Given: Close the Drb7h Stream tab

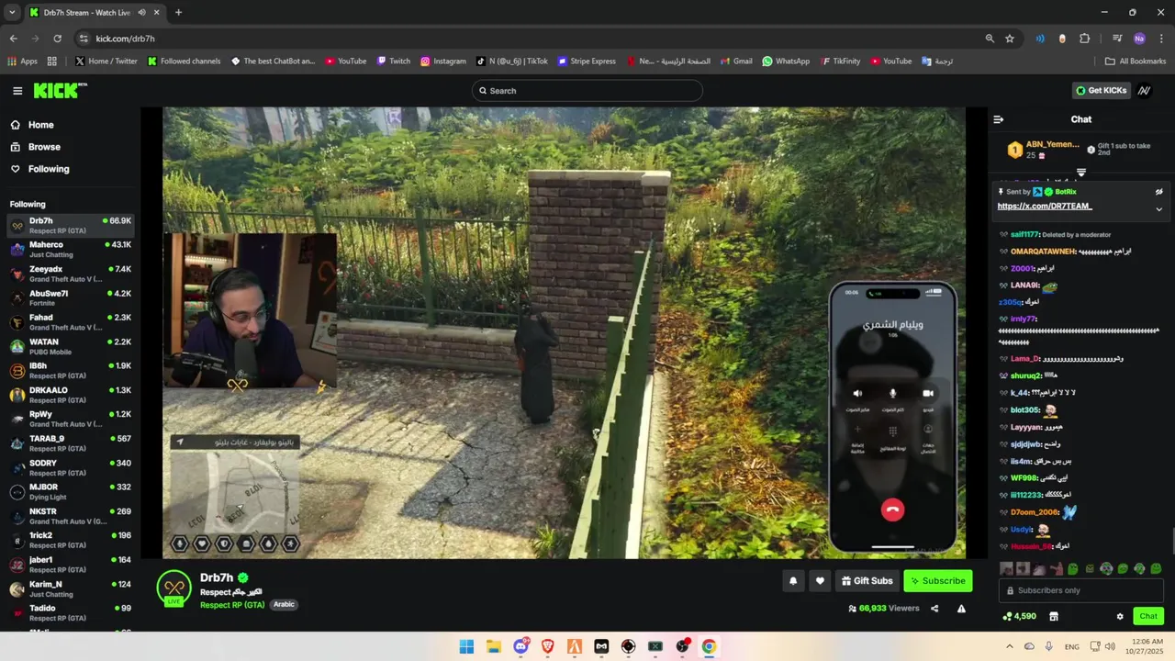Looking at the screenshot, I should click(x=157, y=12).
